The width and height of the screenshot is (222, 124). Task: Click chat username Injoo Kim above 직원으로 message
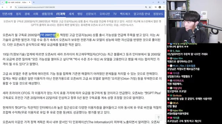[x=178, y=58]
